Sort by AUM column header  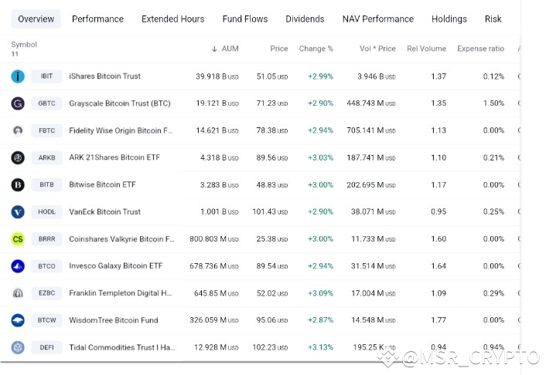(x=225, y=49)
